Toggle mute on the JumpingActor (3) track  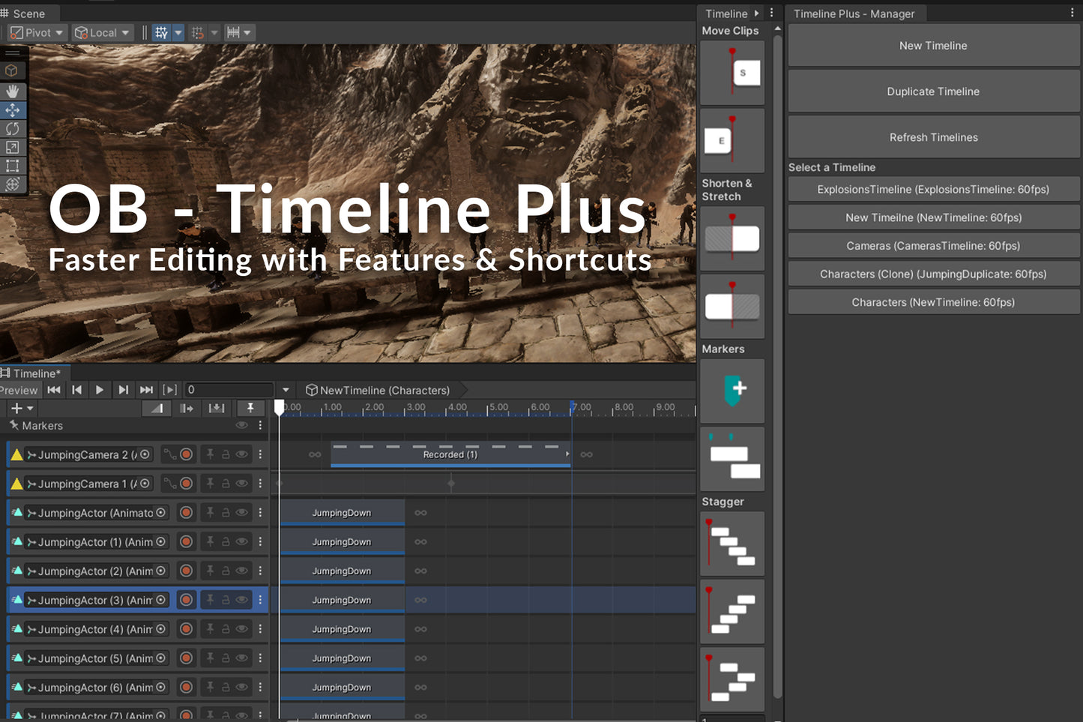coord(241,600)
